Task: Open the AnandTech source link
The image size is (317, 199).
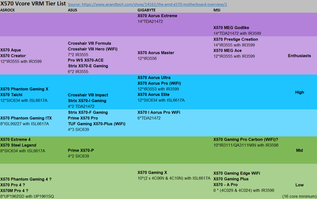Action: click(x=147, y=4)
